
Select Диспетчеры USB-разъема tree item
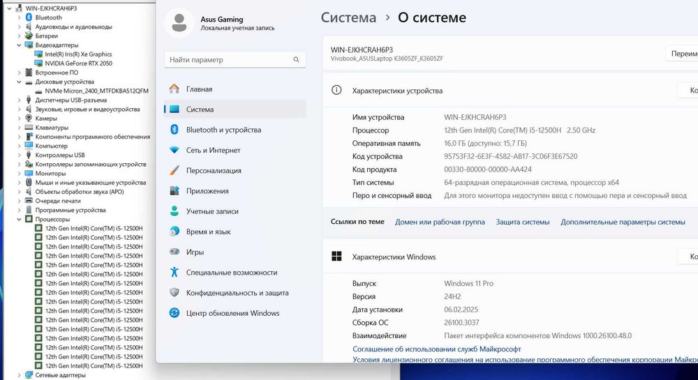click(71, 100)
